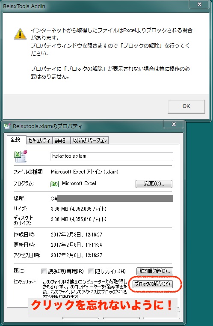This screenshot has height=326, width=213.
Task: Click the warning message text in the RelaxTools dialog
Action: click(112, 53)
